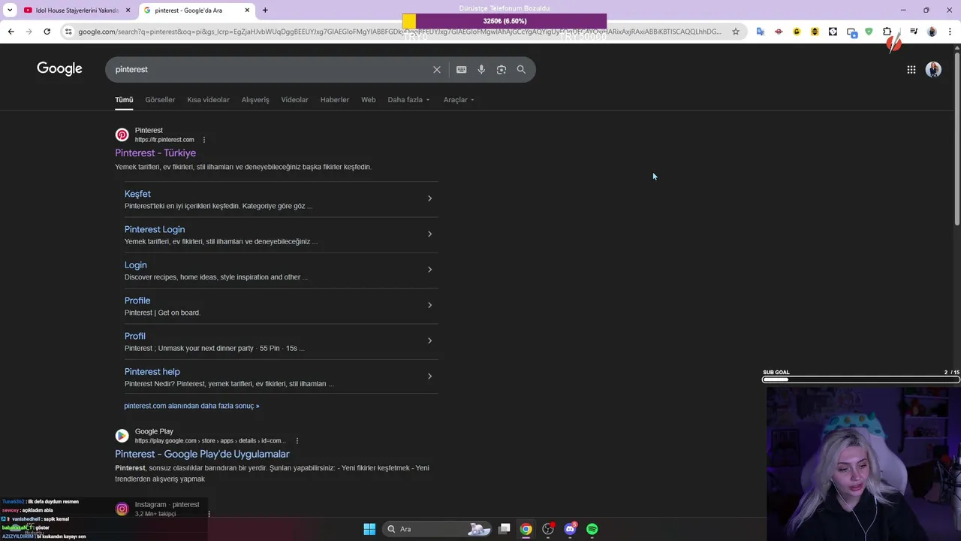
Task: Click the chevron beside Keşfet
Action: 429,198
